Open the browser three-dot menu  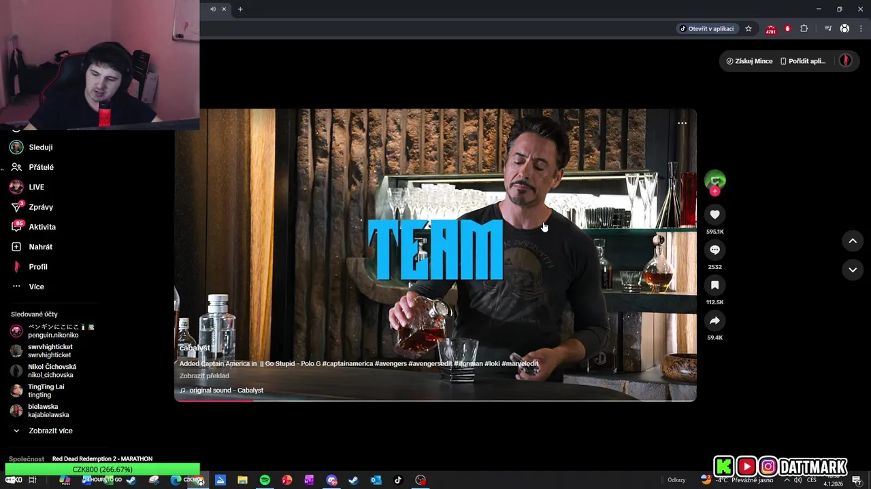(x=861, y=29)
